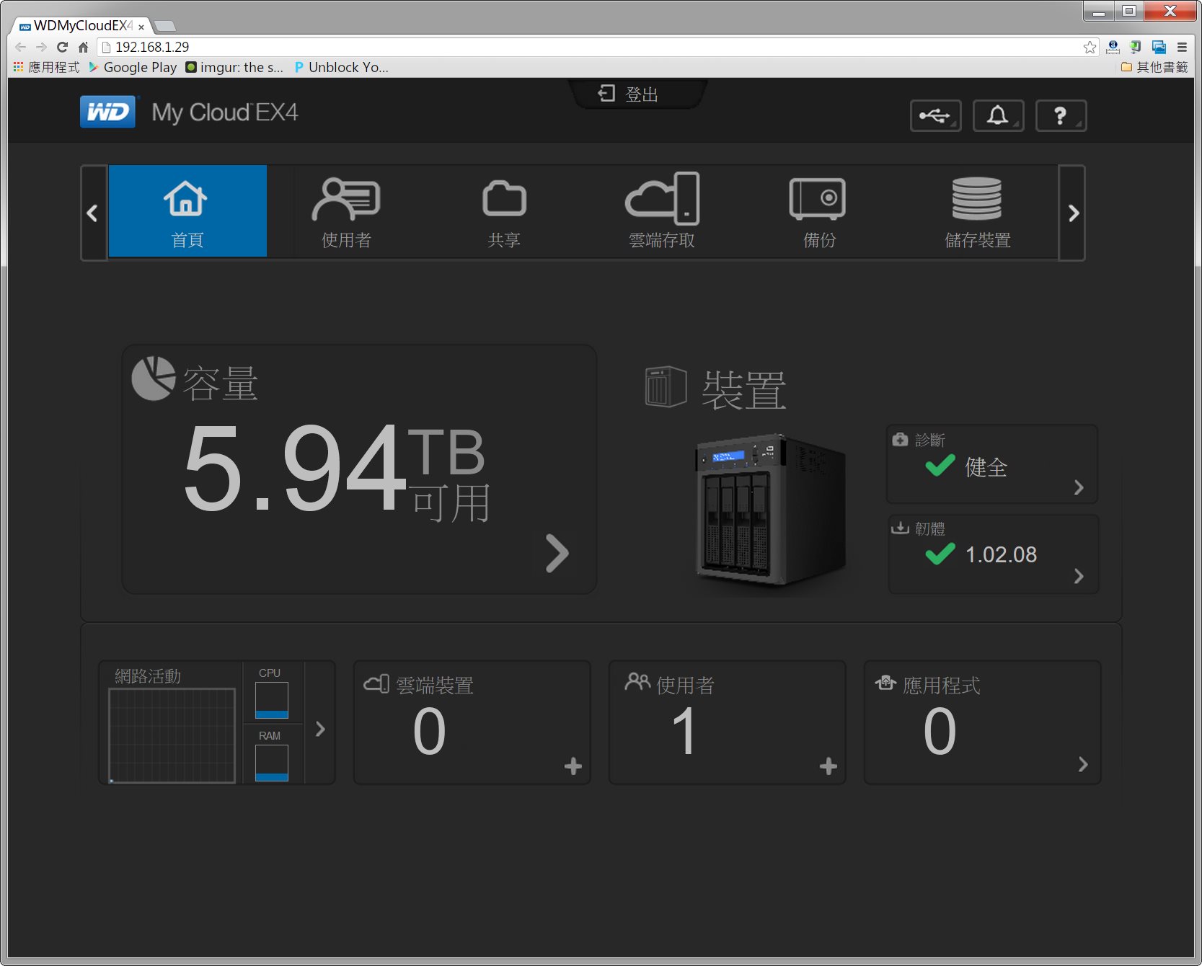
Task: Click the 使用者 users panel icon
Action: 637,681
